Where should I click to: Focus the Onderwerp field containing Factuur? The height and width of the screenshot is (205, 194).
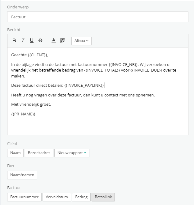pyautogui.click(x=98, y=17)
